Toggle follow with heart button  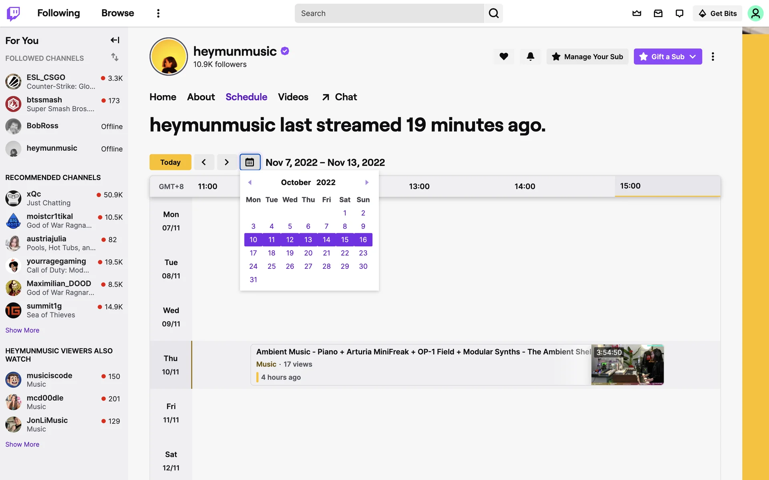click(504, 56)
